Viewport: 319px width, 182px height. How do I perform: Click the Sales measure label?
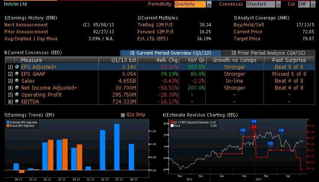[x=28, y=81]
